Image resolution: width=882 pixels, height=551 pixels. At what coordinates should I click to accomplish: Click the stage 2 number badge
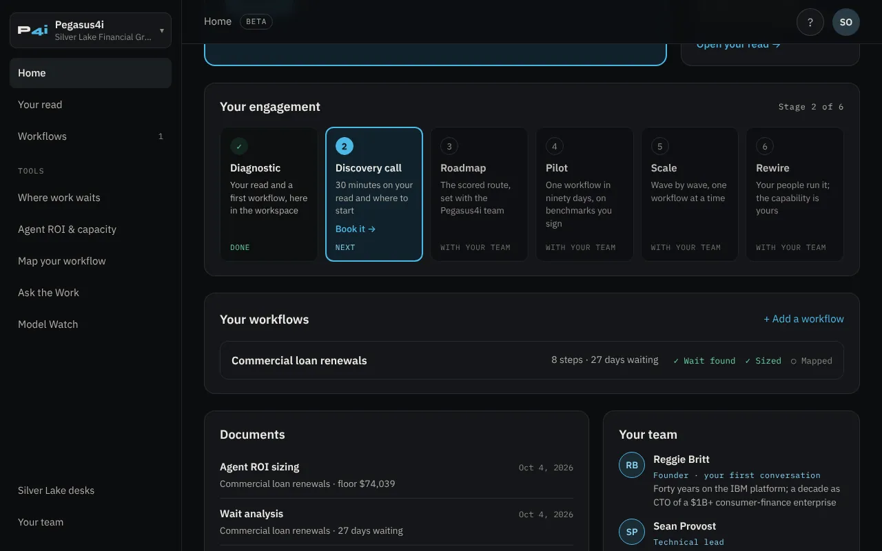(345, 146)
